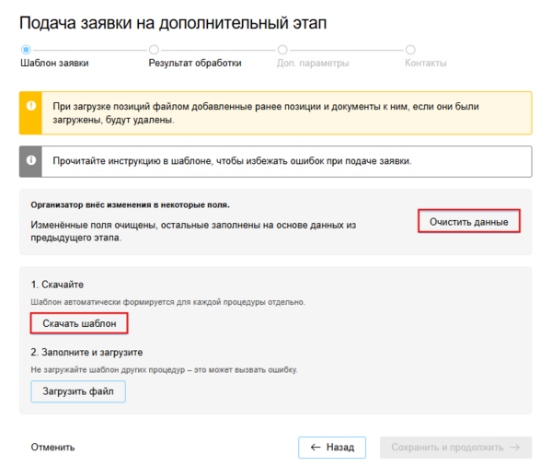Select the Доп. параметры step circle

coord(282,50)
